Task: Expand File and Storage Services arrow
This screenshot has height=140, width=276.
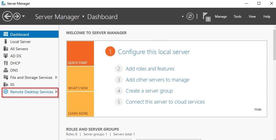Action: (56, 77)
